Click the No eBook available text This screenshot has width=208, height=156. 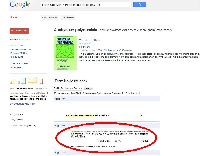click(21, 39)
